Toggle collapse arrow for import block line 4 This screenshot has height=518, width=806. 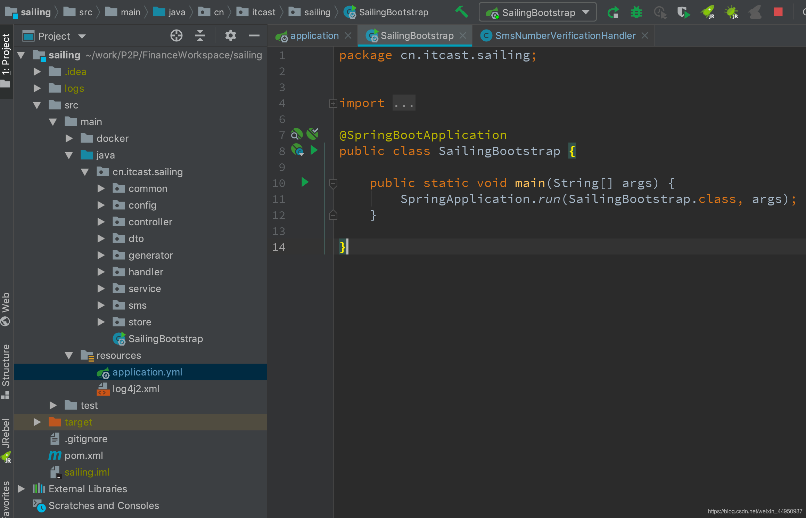click(x=332, y=103)
